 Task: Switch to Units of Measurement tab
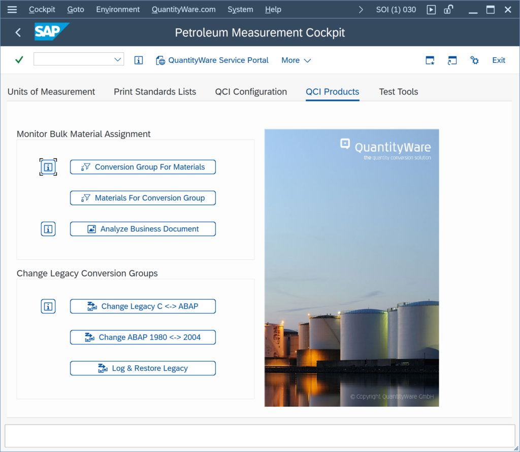pos(51,92)
